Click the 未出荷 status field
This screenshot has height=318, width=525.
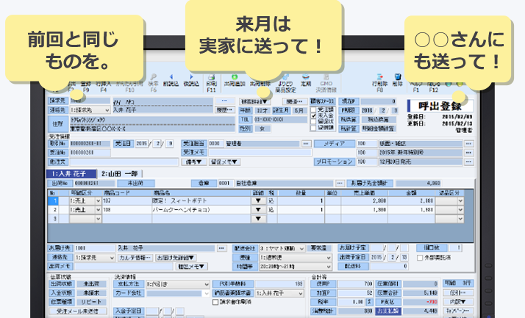pyautogui.click(x=91, y=284)
